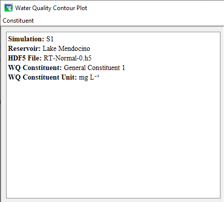This screenshot has width=224, height=202.
Task: Click the bold HDF5 File: label
Action: point(25,58)
